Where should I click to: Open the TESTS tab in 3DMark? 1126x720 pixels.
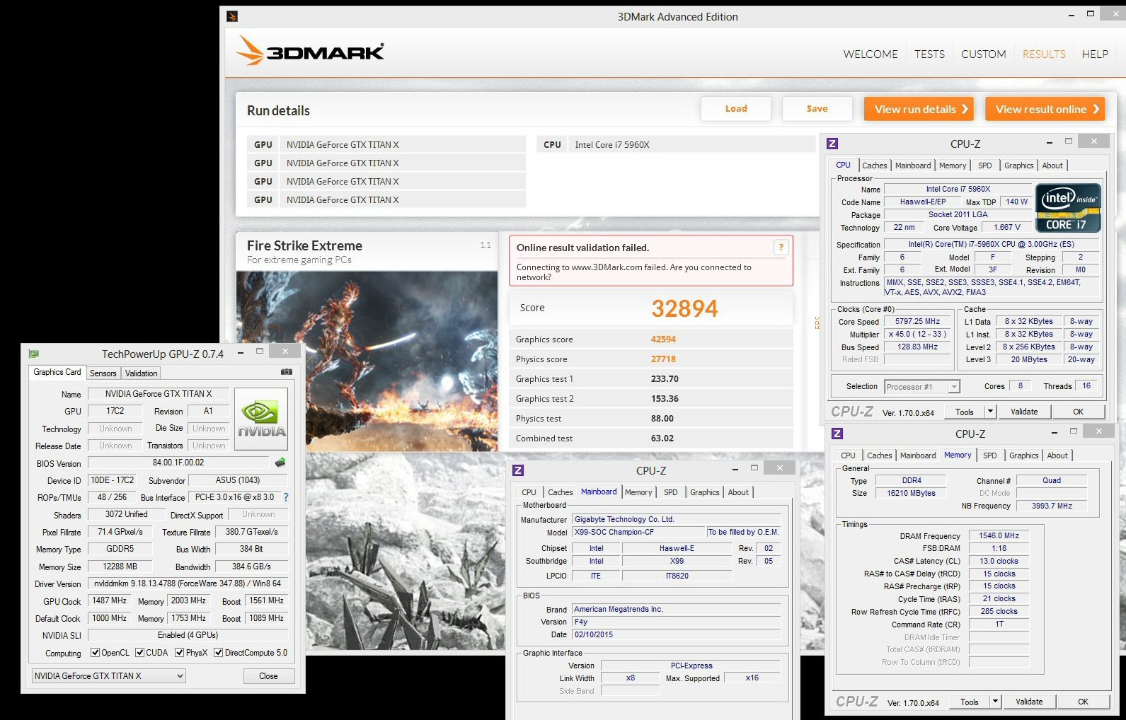929,54
